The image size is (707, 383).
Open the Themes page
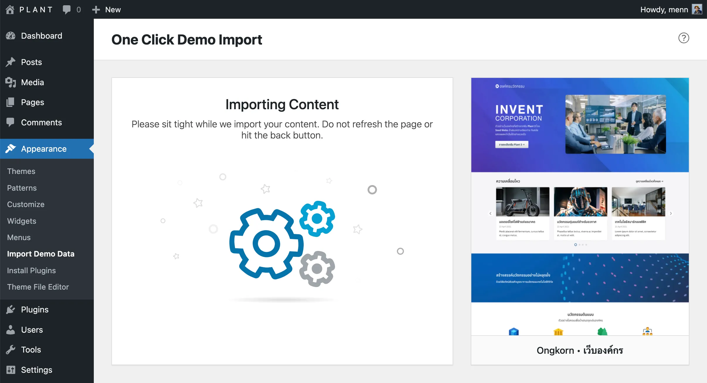21,171
